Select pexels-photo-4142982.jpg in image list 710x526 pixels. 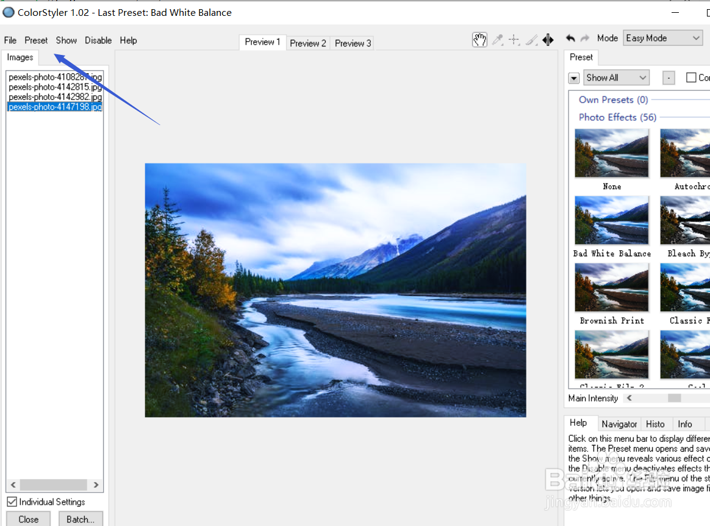click(55, 97)
